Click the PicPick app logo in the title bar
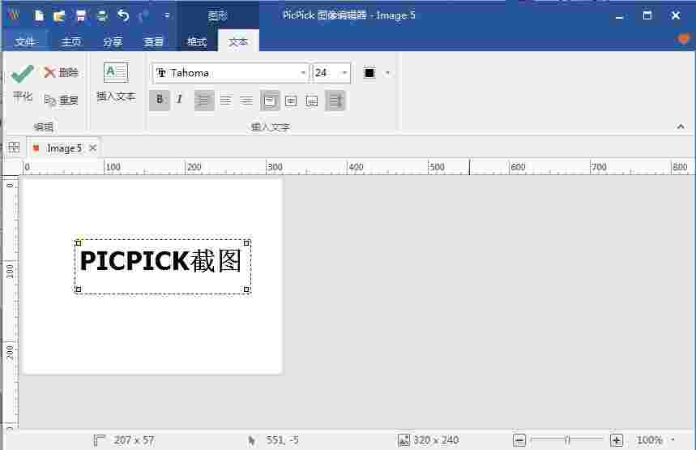This screenshot has height=450, width=696. 14,15
